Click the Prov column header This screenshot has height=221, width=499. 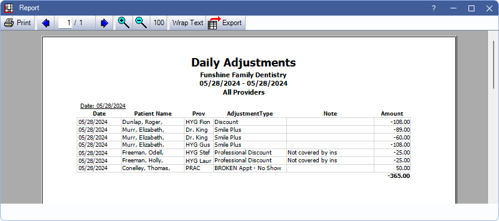coord(199,114)
